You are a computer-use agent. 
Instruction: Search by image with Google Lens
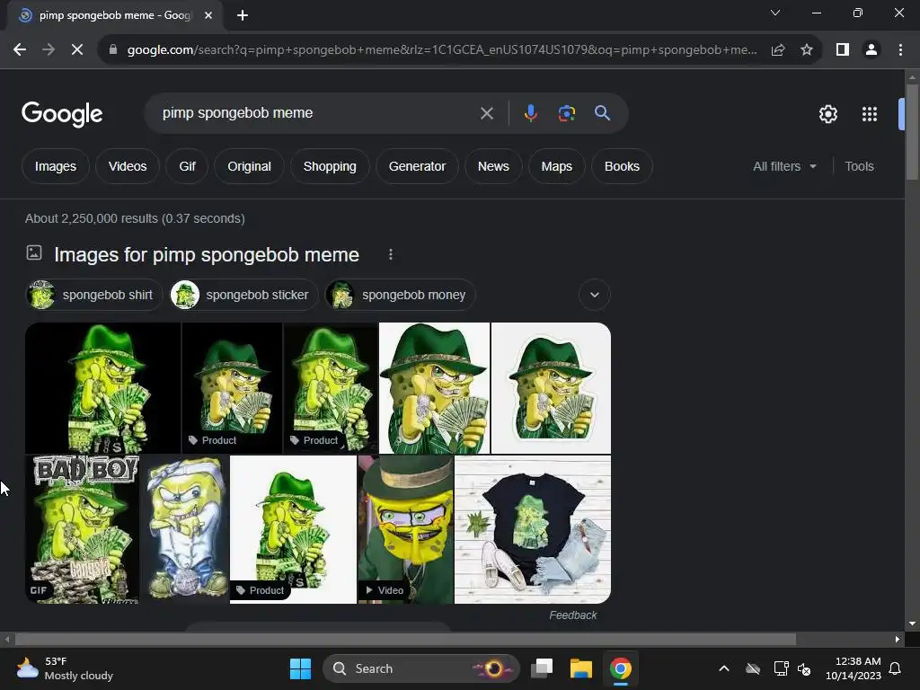(x=566, y=112)
